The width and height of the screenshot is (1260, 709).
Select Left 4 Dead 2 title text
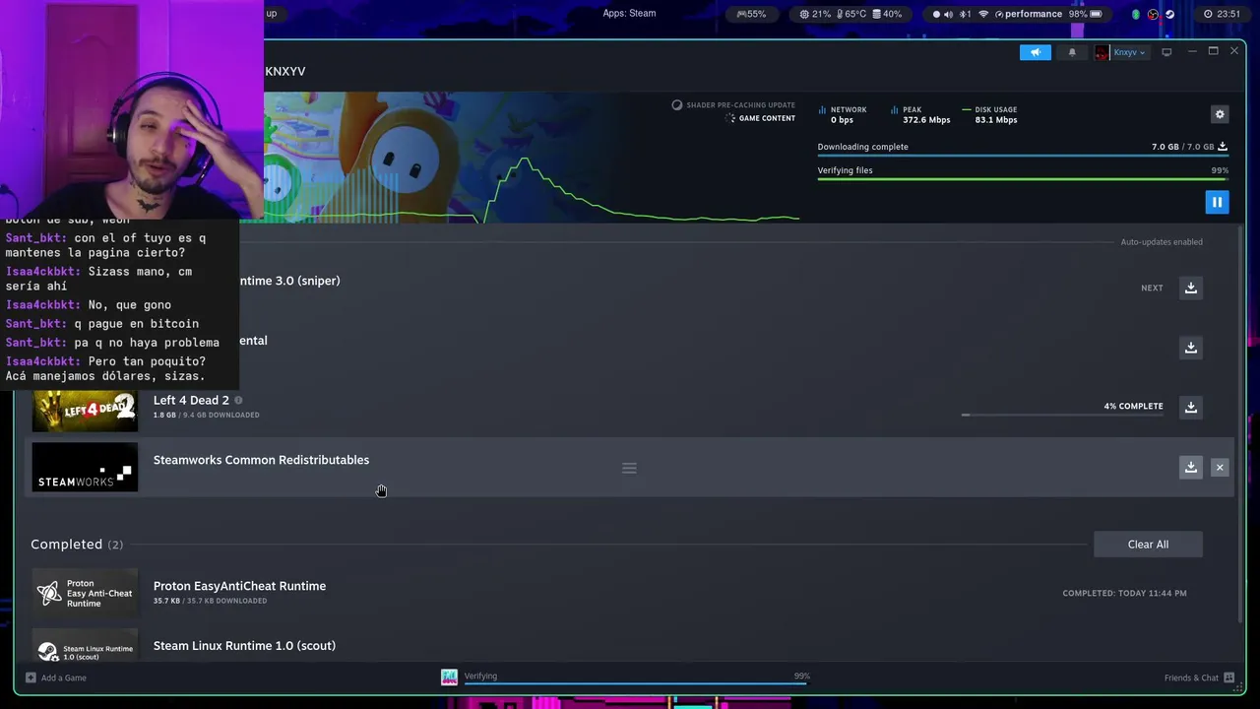click(191, 400)
